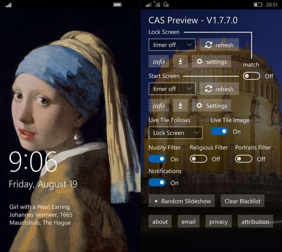Click the Clear Blacklist button
This screenshot has width=282, height=252.
pyautogui.click(x=242, y=201)
